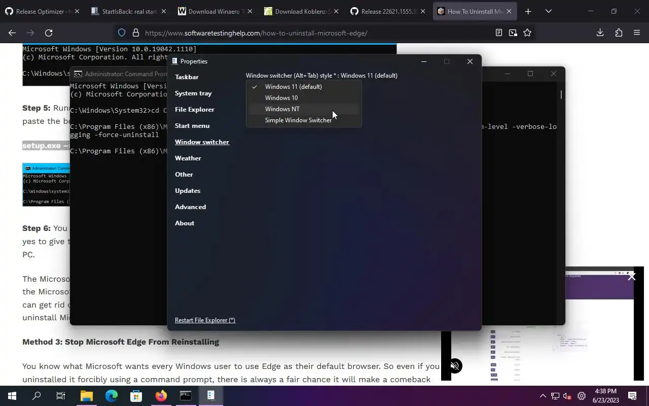Switch to Download Koblenz tab
The height and width of the screenshot is (406, 649).
pyautogui.click(x=302, y=11)
